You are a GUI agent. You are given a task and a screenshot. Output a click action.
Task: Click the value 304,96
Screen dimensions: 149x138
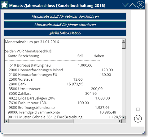91,94
